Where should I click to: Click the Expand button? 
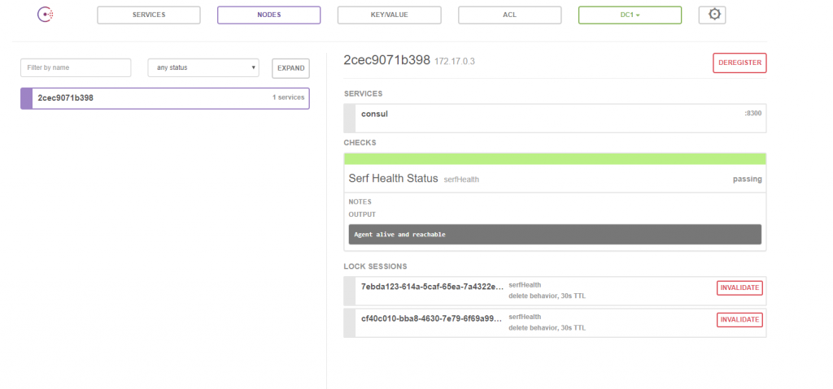[x=290, y=68]
